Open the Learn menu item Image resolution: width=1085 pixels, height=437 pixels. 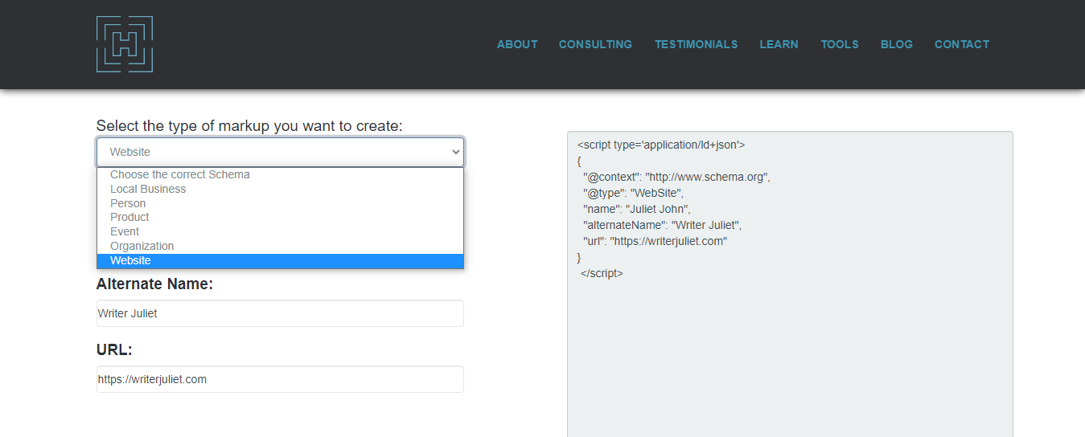pyautogui.click(x=779, y=44)
